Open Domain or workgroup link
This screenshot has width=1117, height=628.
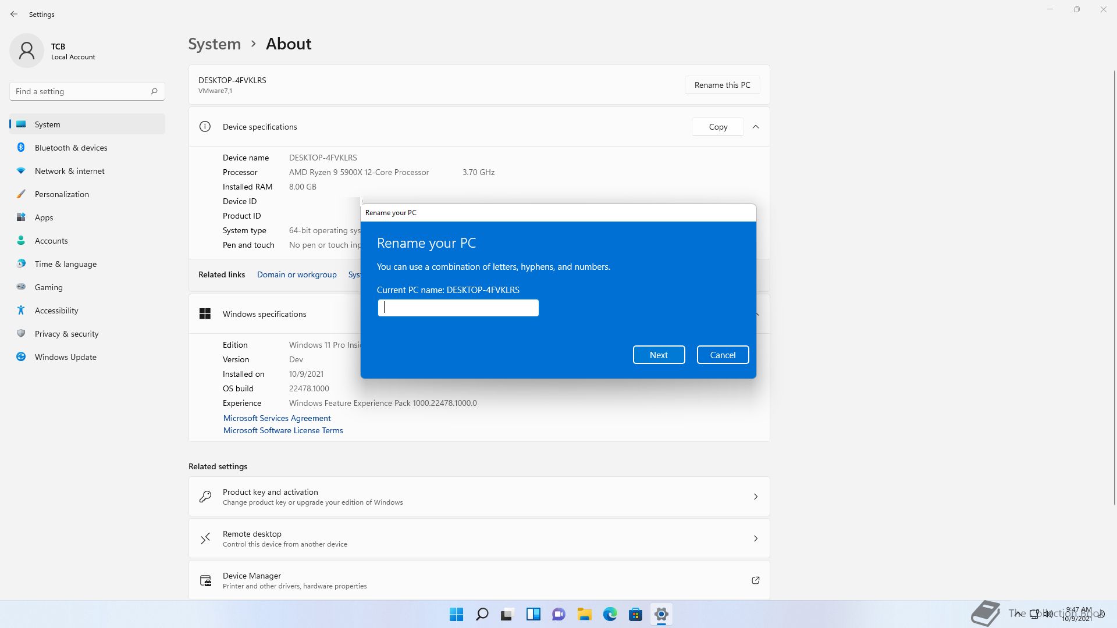click(297, 274)
